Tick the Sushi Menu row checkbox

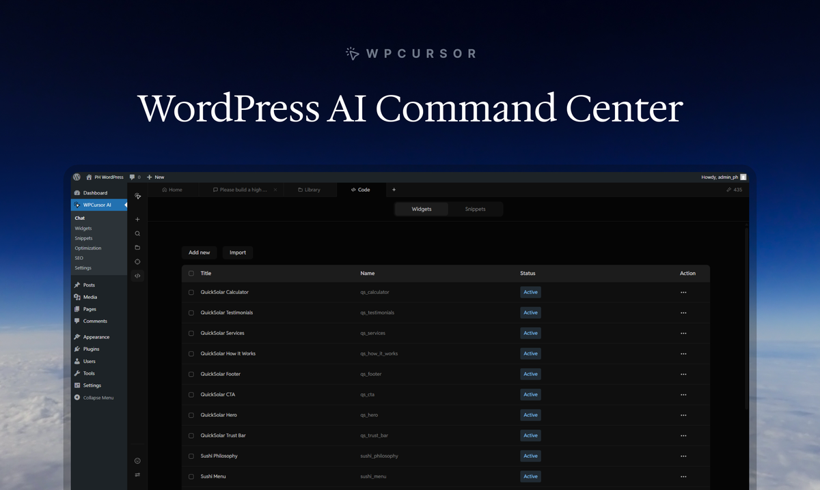click(191, 476)
